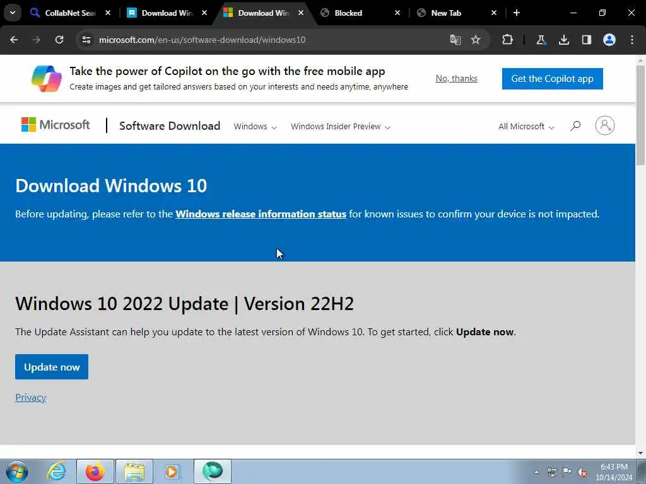
Task: Go back to the previous page
Action: (x=14, y=40)
